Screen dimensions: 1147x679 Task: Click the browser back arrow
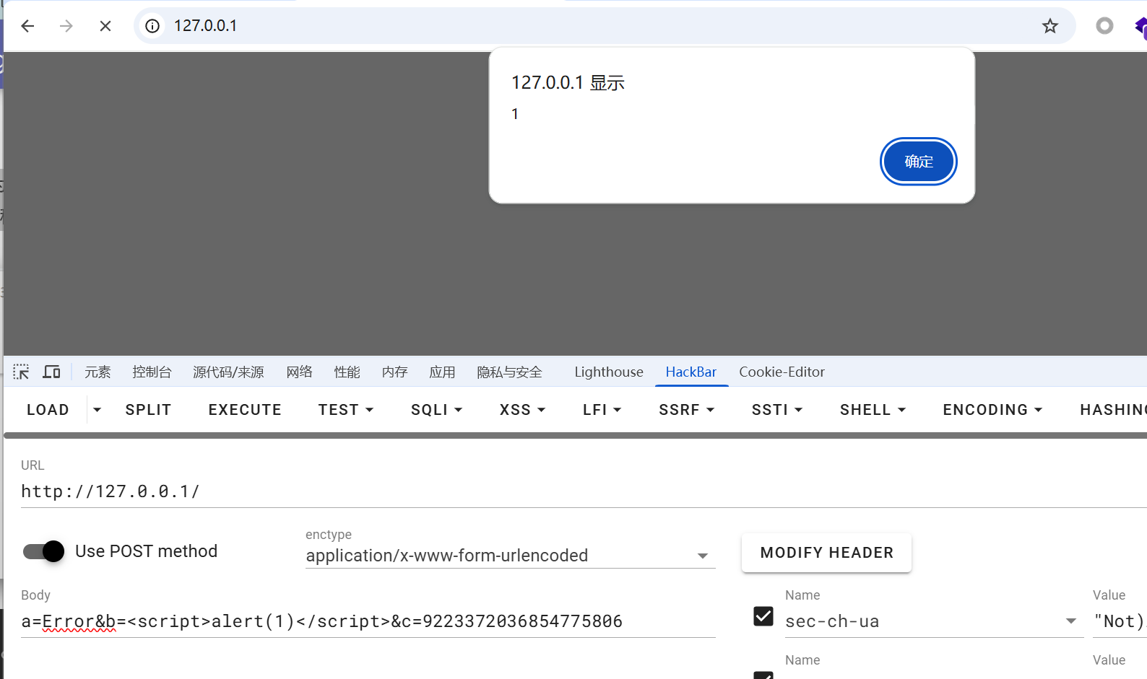click(x=27, y=26)
